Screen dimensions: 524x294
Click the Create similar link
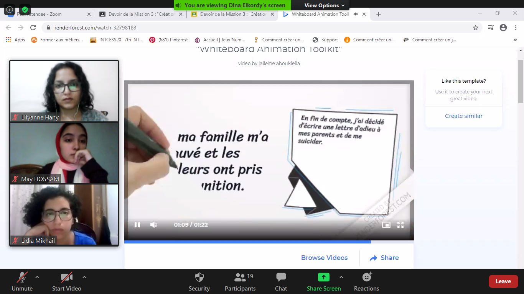coord(463,116)
